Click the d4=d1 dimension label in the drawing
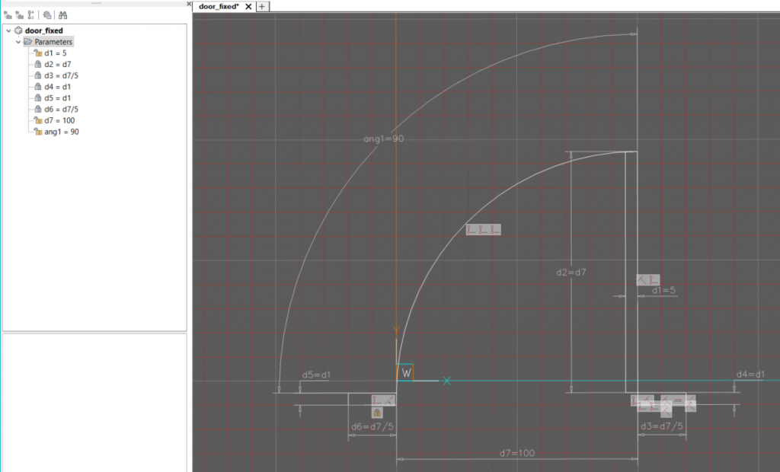 click(750, 374)
